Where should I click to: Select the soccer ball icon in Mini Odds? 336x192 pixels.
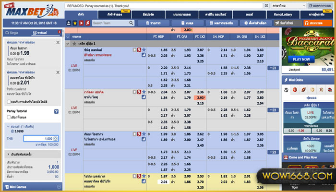click(287, 89)
